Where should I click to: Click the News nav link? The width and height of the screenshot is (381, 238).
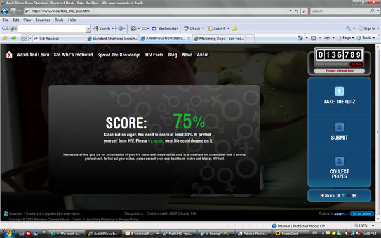point(187,55)
